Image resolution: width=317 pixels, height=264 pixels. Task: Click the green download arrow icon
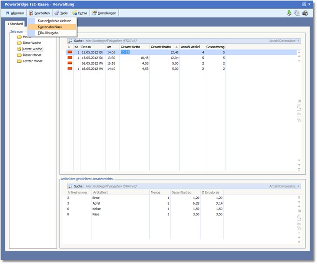click(x=289, y=13)
